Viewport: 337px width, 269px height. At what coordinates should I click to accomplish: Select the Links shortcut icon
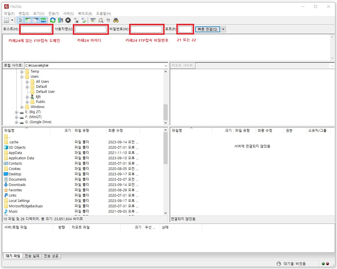click(x=6, y=195)
